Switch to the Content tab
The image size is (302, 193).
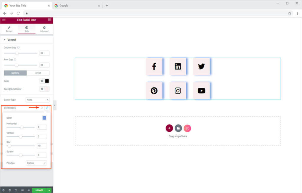9,29
